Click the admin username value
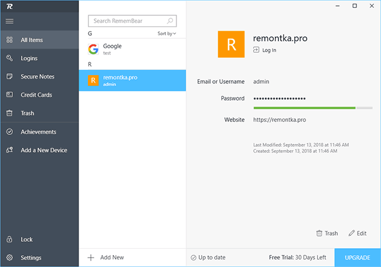 [x=261, y=82]
